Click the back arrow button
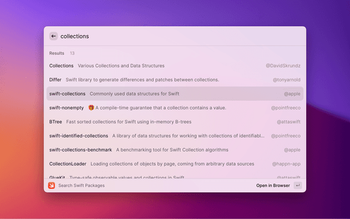The width and height of the screenshot is (350, 219). pyautogui.click(x=53, y=36)
